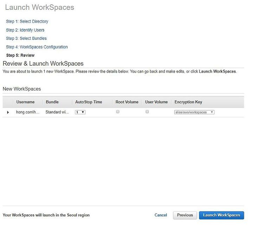Expand the hong.com WorkSpace row
The width and height of the screenshot is (253, 228).
pos(8,112)
